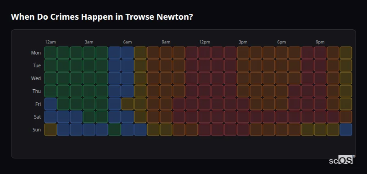Click the '6am' column label
The image size is (367, 174).
[128, 42]
